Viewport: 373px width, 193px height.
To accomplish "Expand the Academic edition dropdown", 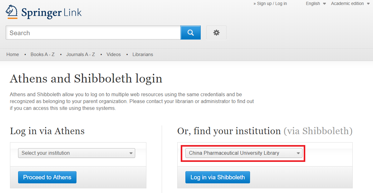I will (347, 4).
